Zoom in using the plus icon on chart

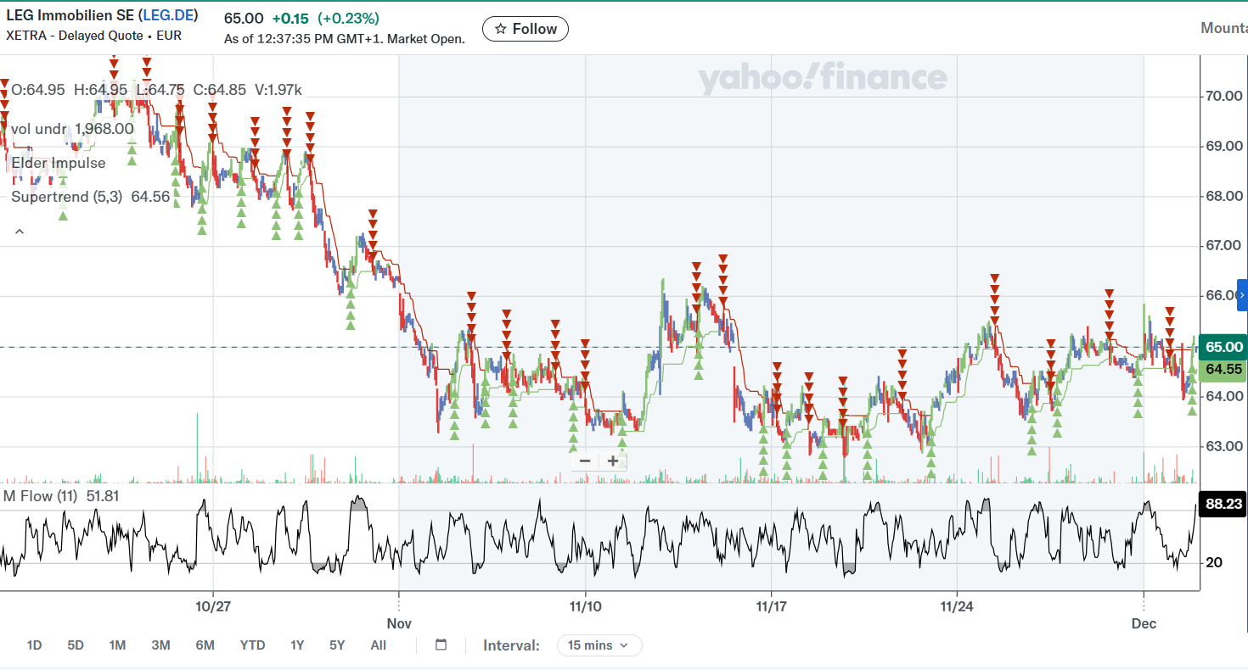[x=612, y=460]
